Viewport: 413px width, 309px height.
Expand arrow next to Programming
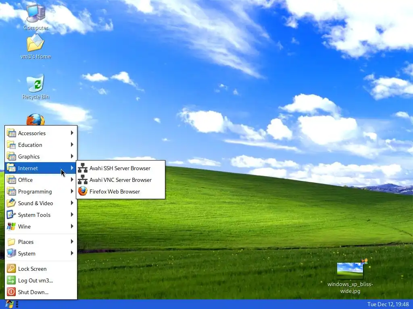coord(72,191)
